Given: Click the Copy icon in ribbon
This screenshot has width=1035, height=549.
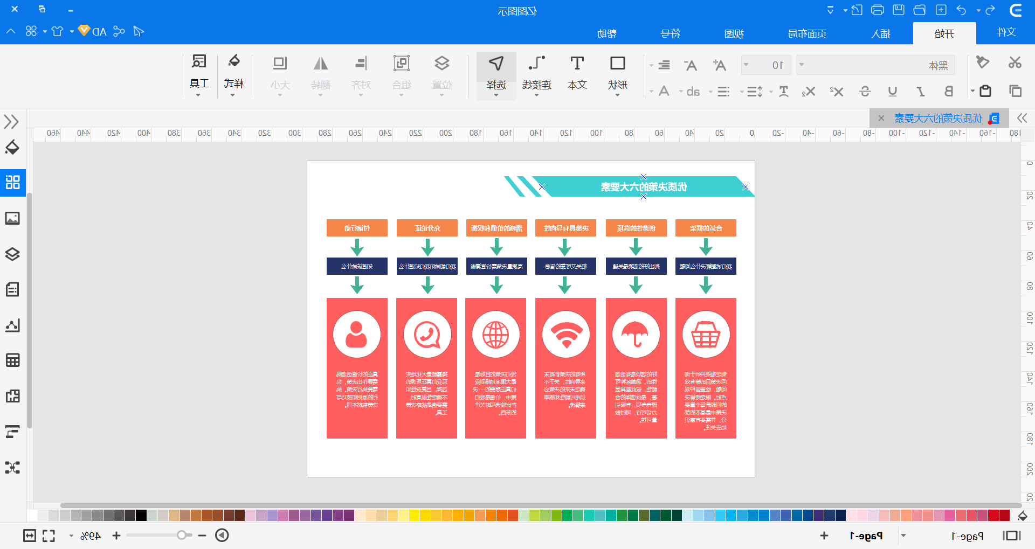Looking at the screenshot, I should tap(1015, 91).
